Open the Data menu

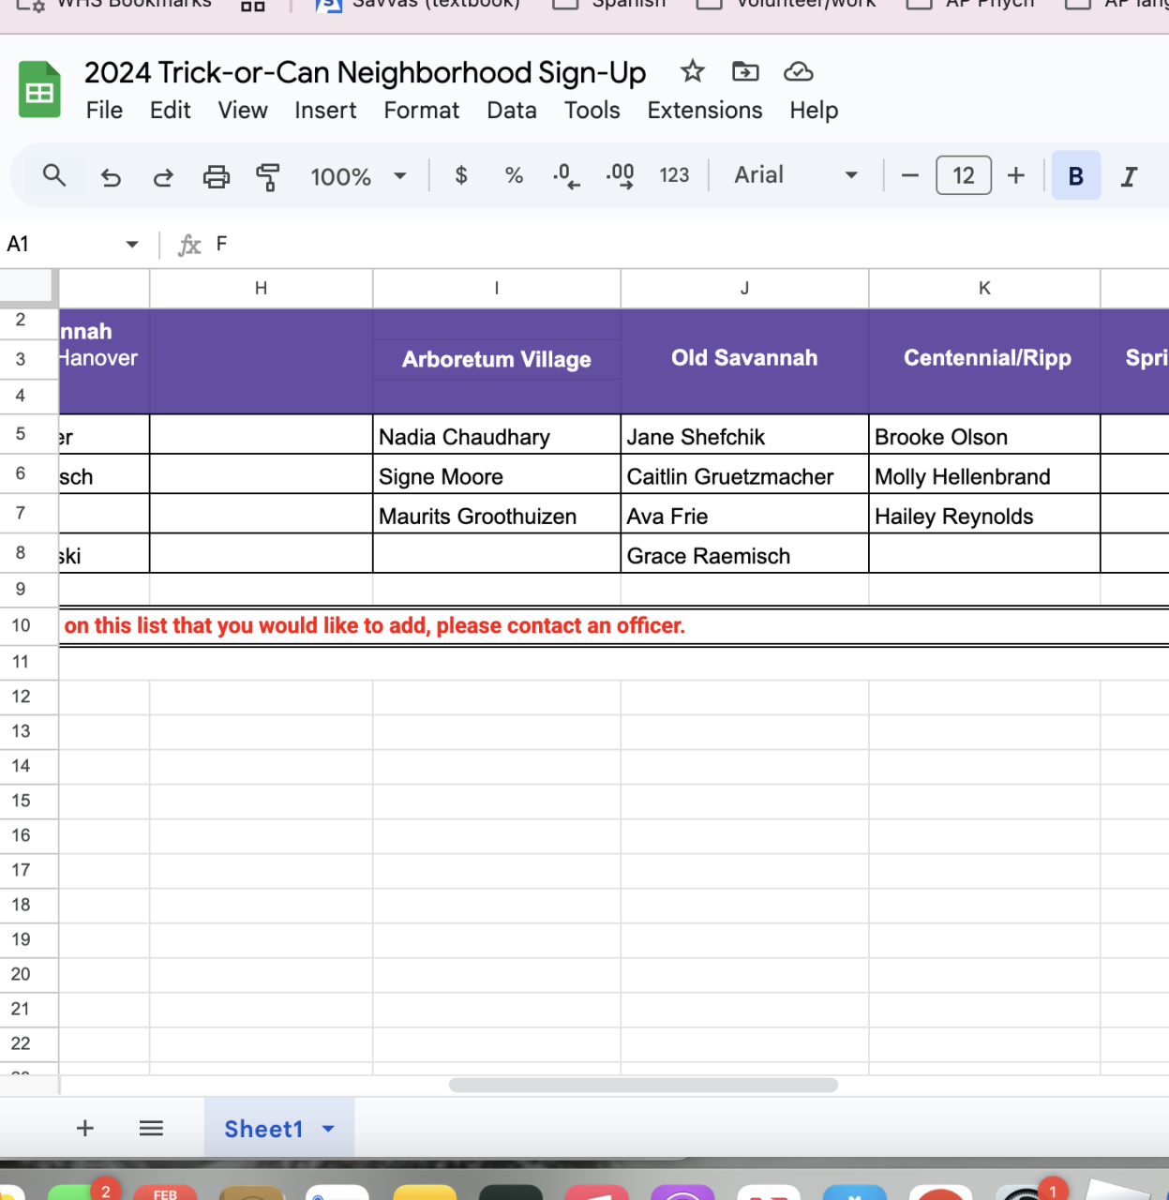tap(512, 111)
